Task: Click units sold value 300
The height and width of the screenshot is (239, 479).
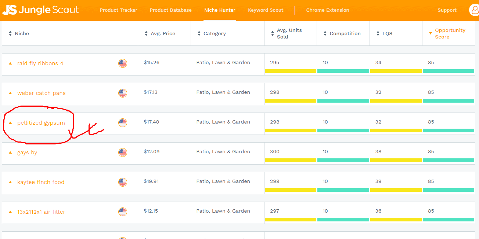Action: coord(275,152)
